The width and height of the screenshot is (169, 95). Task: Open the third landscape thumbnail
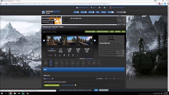pyautogui.click(x=85, y=41)
